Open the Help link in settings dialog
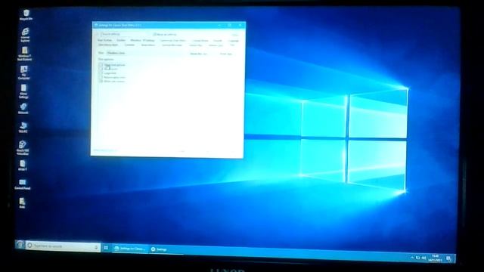This screenshot has height=272, width=484. pyautogui.click(x=235, y=35)
